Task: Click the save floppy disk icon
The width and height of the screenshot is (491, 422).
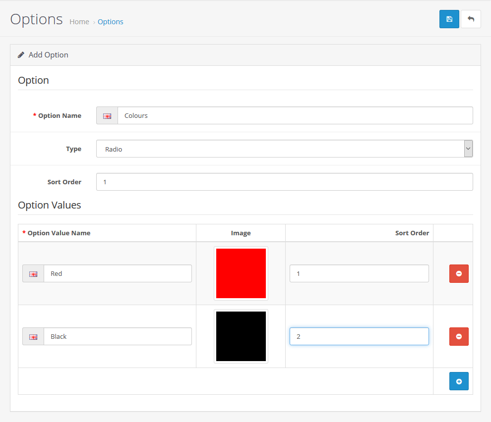Action: tap(449, 19)
